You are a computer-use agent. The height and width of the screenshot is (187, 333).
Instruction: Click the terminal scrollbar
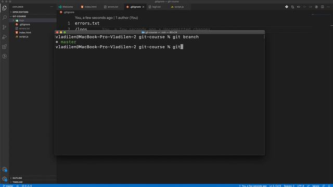(264, 37)
